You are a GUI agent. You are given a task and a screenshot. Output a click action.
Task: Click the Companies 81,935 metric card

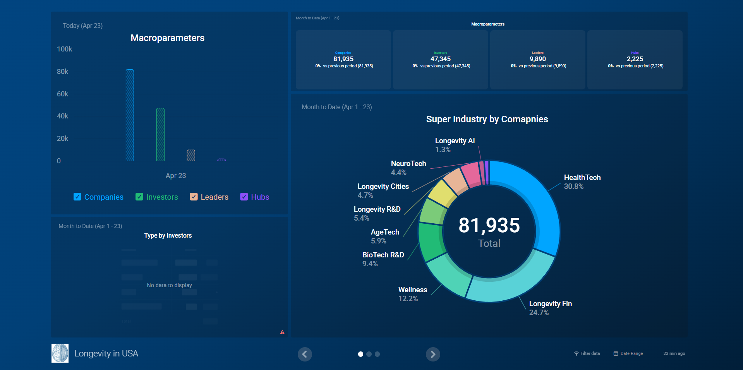(343, 60)
